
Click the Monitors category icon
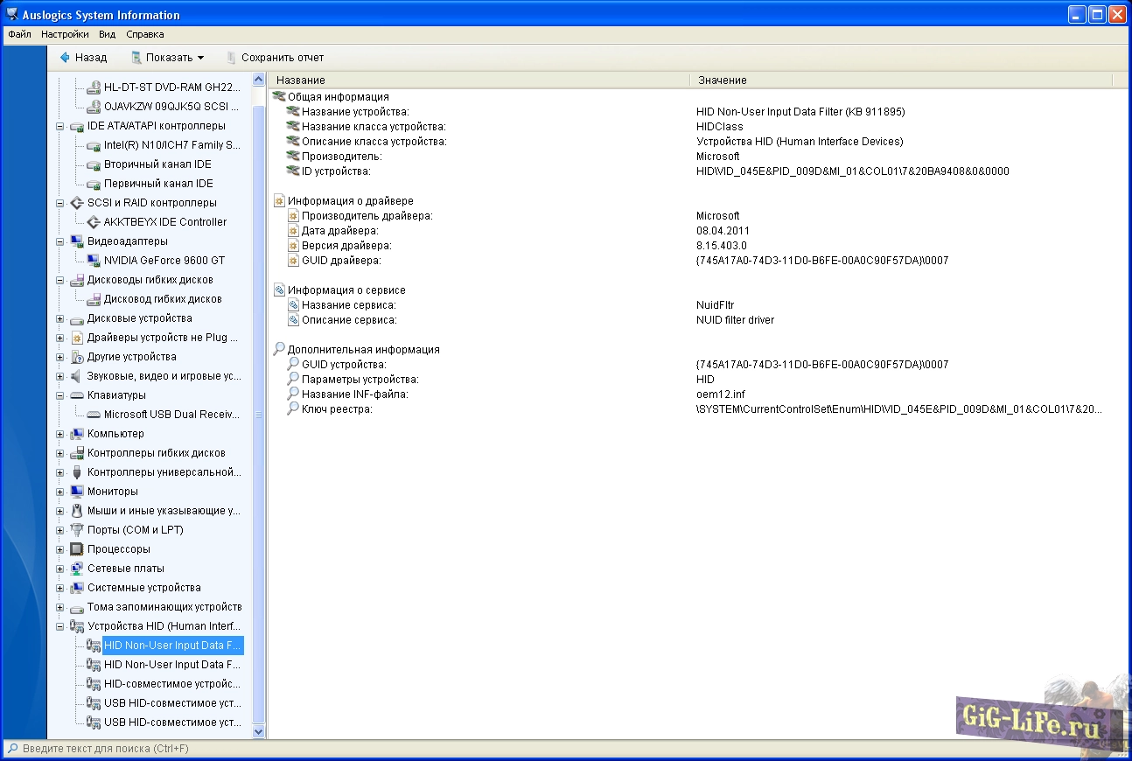click(77, 492)
